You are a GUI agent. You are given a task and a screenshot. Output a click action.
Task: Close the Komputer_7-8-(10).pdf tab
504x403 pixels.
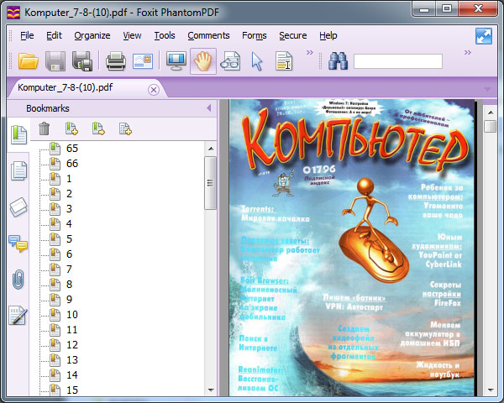click(153, 89)
